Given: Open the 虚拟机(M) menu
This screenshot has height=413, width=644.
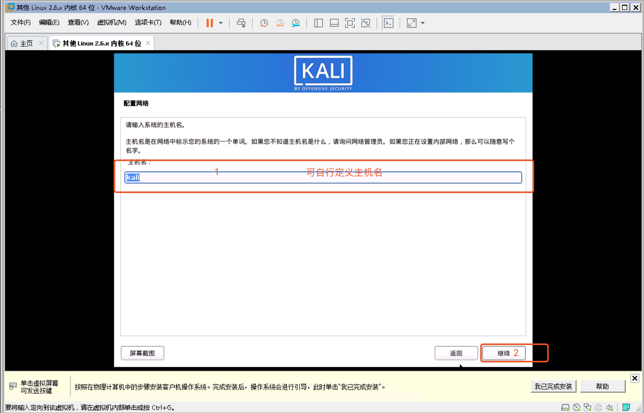Looking at the screenshot, I should point(112,22).
